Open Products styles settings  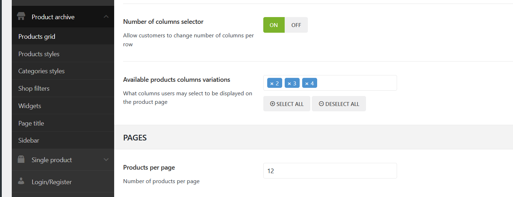39,54
